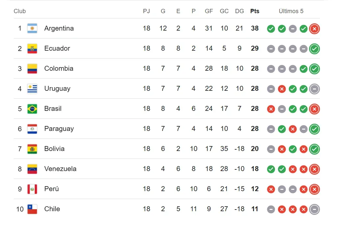Screen dimensions: 339x225
Task: Click the Chile flag icon
Action: coord(32,209)
